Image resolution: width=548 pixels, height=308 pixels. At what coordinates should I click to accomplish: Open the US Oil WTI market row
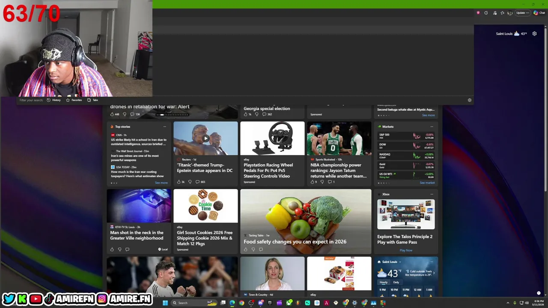(406, 175)
